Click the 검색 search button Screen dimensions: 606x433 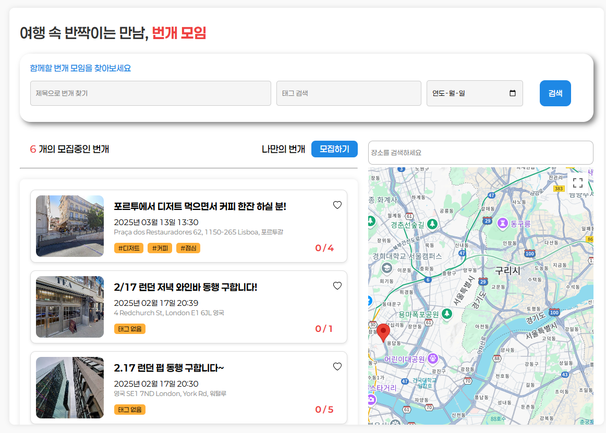[x=555, y=93]
